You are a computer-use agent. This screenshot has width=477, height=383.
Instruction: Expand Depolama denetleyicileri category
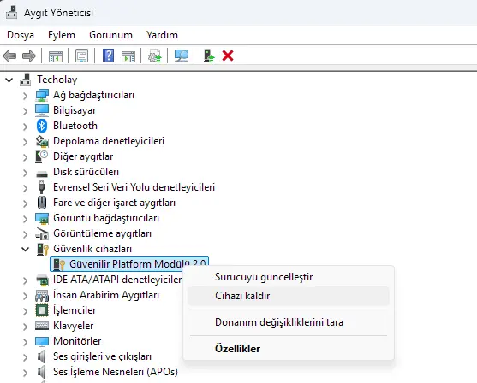click(25, 142)
